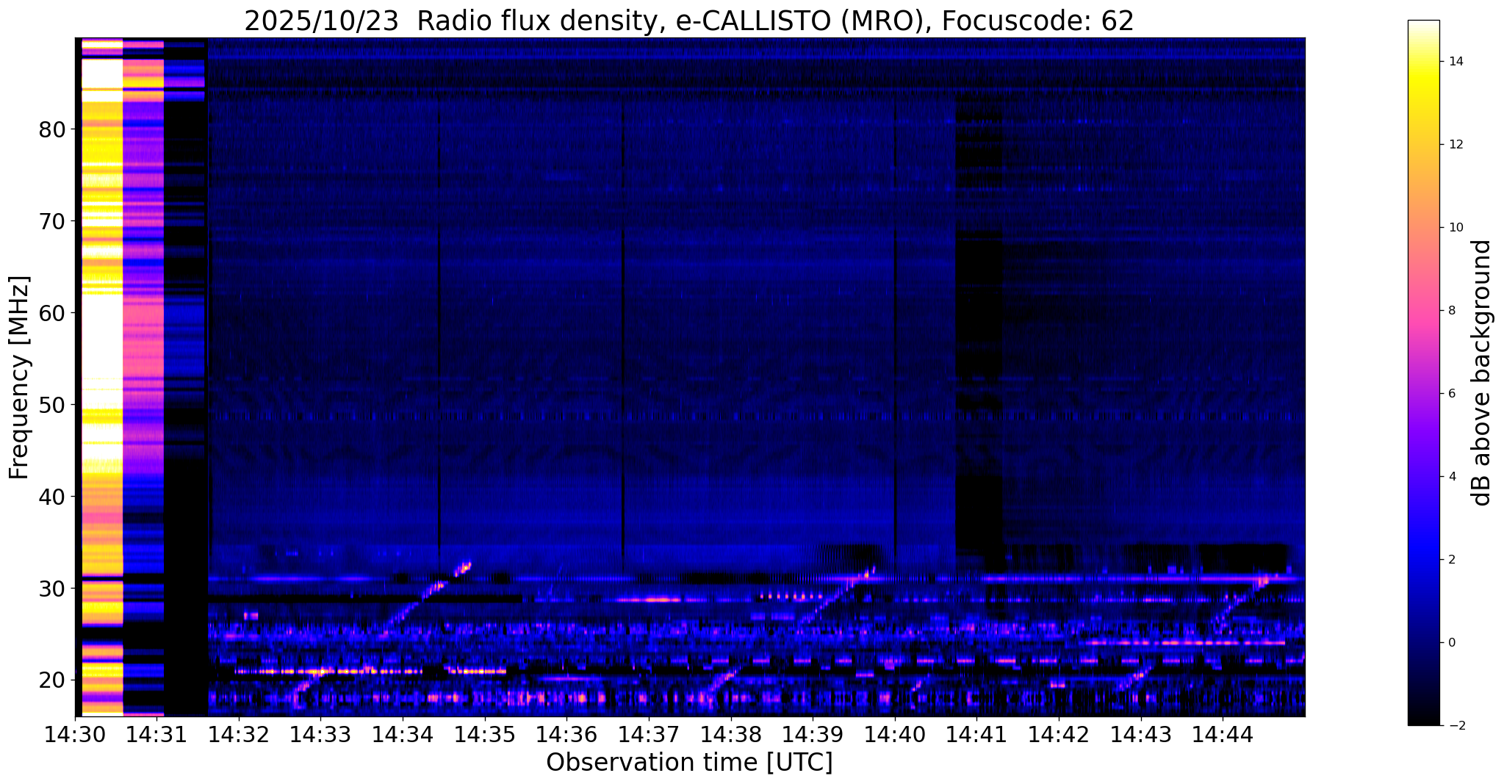Screen dimensions: 1504x784
Task: Select the 30 MHz frequency tick label
Action: (51, 589)
